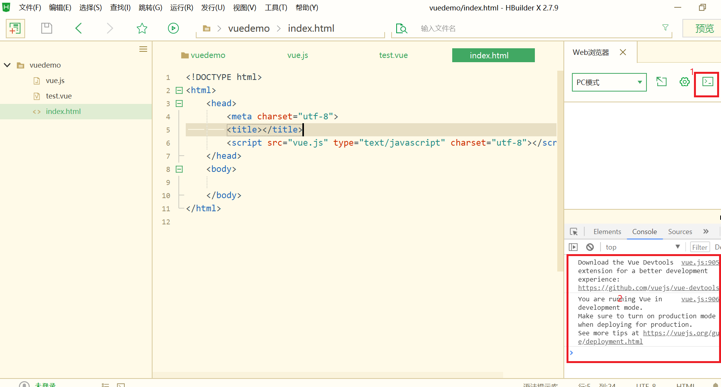
Task: Click the run/play icon in toolbar
Action: click(x=173, y=28)
